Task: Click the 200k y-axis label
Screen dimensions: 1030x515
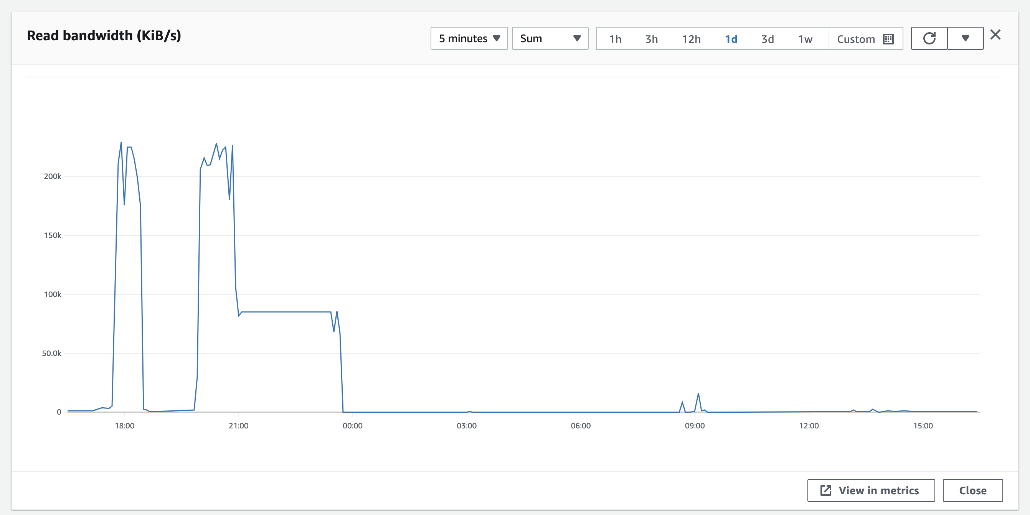Action: [52, 176]
